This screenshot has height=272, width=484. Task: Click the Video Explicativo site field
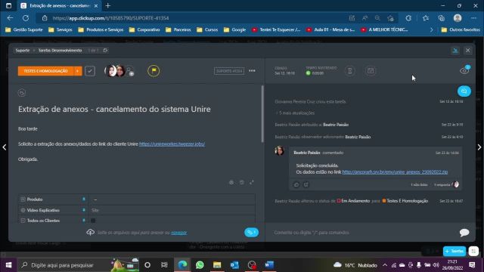(172, 210)
